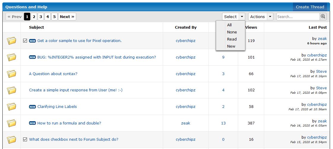Open Clarifying Line Labels thread
Image resolution: width=333 pixels, height=149 pixels.
click(x=57, y=107)
